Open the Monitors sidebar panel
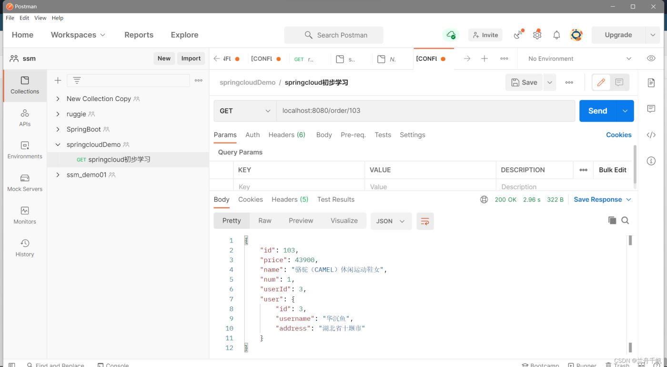Screen dimensions: 667x367 [25, 215]
